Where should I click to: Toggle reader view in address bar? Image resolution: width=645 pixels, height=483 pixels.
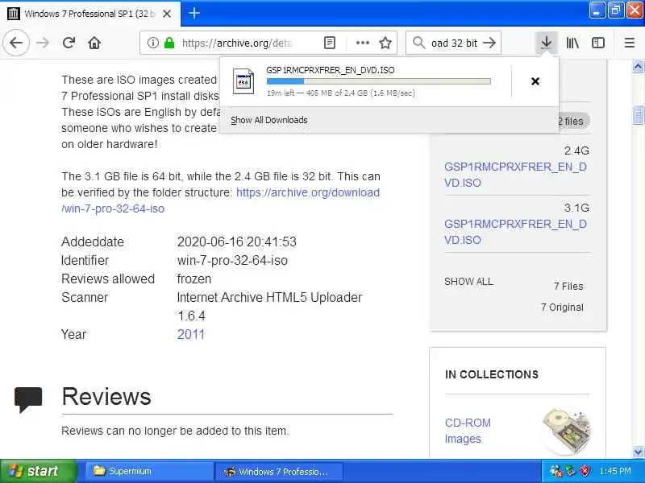(x=330, y=43)
